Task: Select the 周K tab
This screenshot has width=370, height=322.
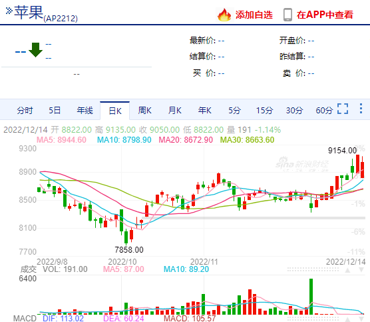Action: [x=144, y=111]
